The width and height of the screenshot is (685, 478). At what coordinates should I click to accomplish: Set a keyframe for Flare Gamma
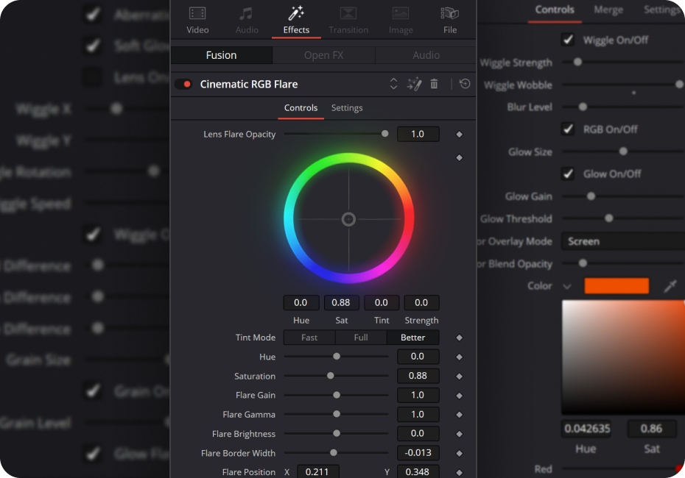pos(459,414)
